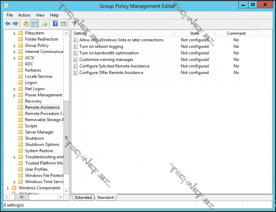
Task: Select the Customize warning messages setting
Action: tap(106, 59)
